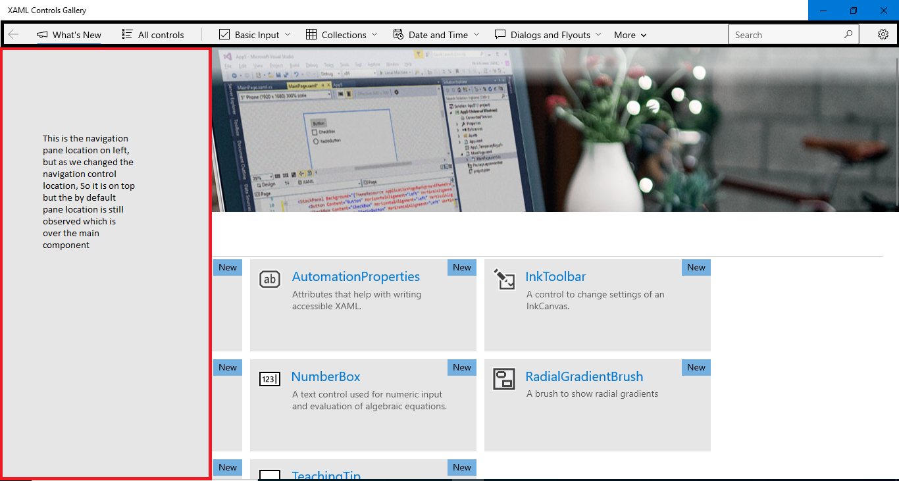Image resolution: width=899 pixels, height=481 pixels.
Task: Expand the Date and Time category
Action: [436, 34]
